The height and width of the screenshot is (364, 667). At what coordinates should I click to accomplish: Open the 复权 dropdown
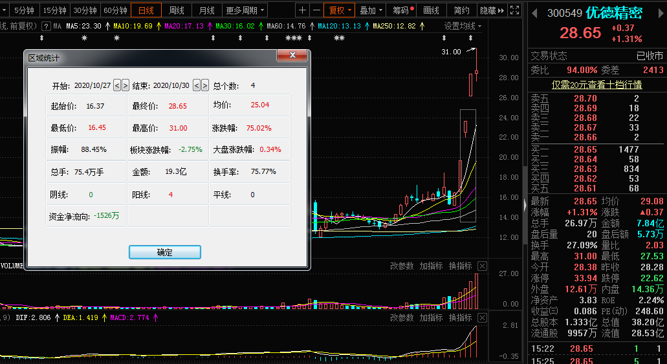click(339, 10)
